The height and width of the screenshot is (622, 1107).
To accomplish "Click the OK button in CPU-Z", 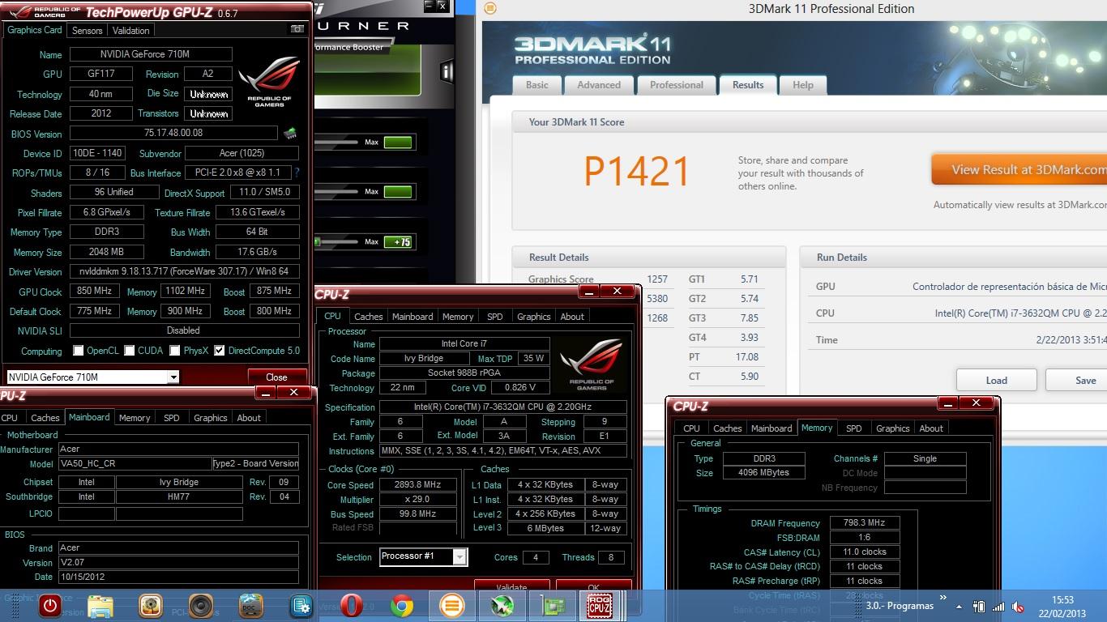I will tap(594, 586).
